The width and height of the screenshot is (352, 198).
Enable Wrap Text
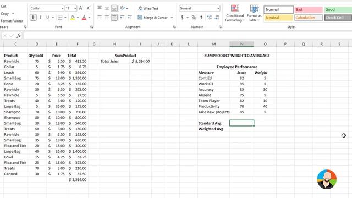pos(148,9)
